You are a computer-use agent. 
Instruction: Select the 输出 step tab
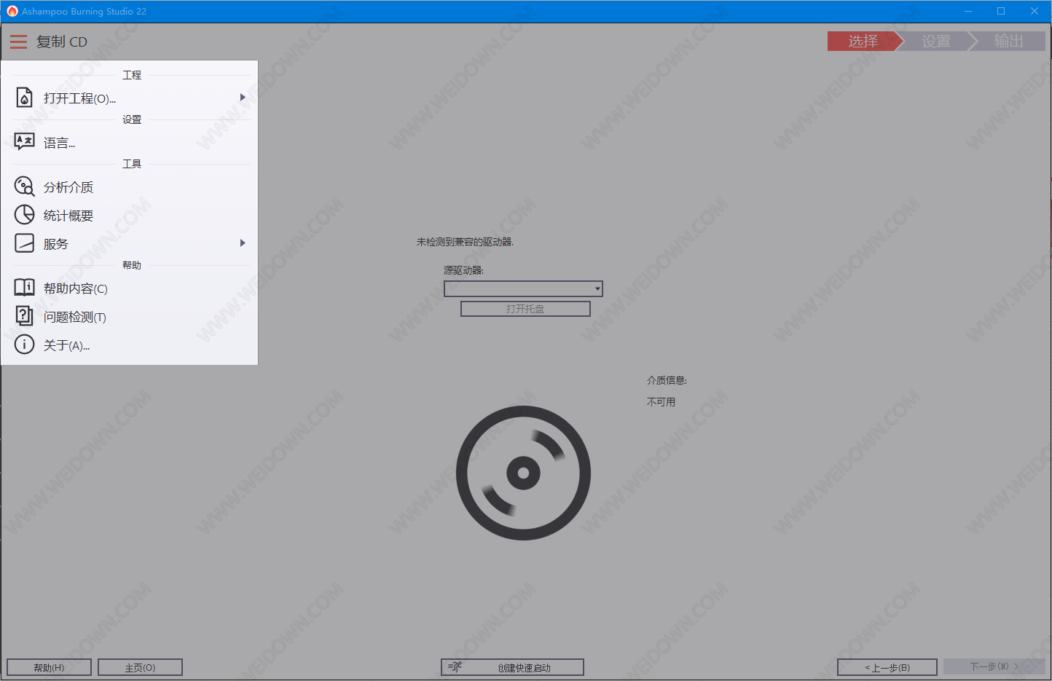(x=1009, y=42)
